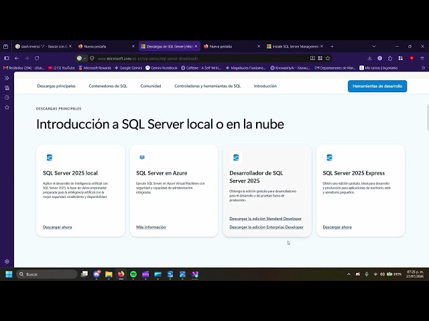Image resolution: width=429 pixels, height=321 pixels.
Task: Open the list all tabs dropdown
Action: [x=374, y=47]
